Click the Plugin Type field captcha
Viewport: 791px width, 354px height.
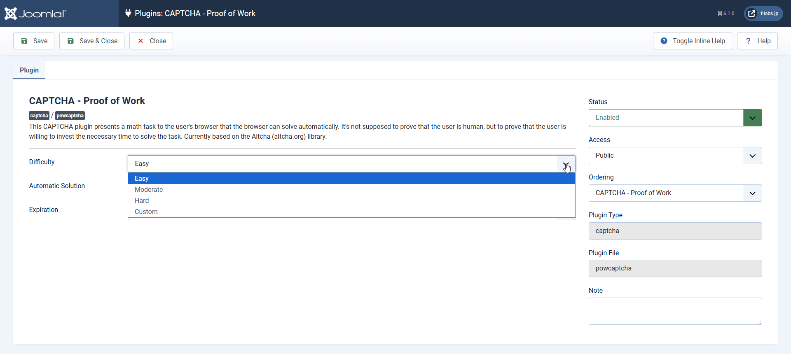(x=675, y=231)
